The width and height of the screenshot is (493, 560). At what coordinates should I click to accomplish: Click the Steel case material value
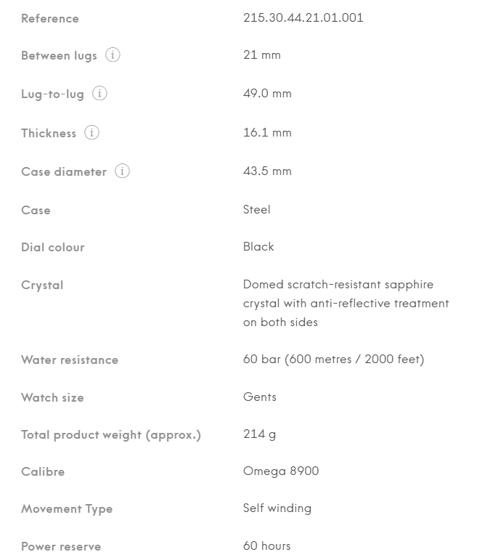256,210
